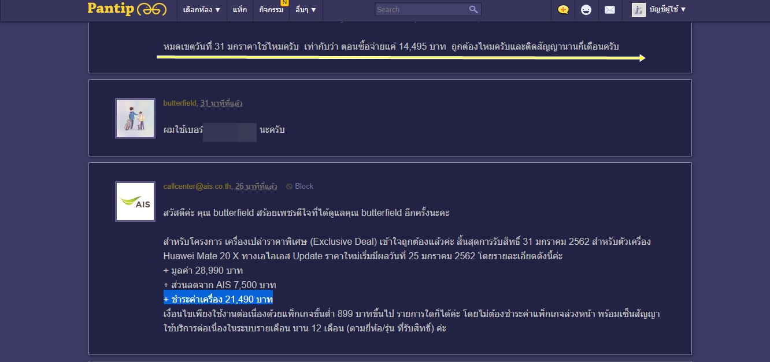The image size is (770, 362).
Task: Click the ใช้บริการต่อเนื่องในระบบรายเดือน 12 เดือน line
Action: (x=305, y=329)
